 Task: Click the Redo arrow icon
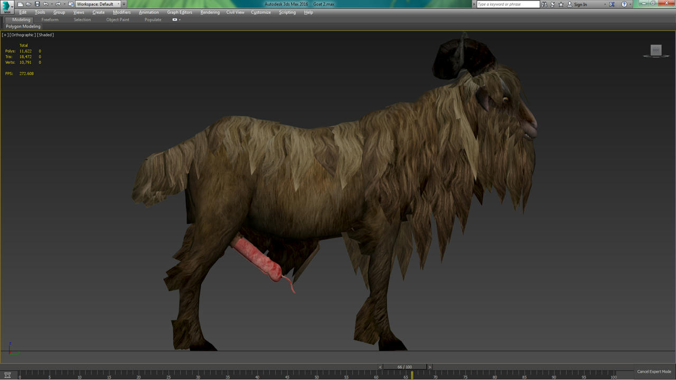pyautogui.click(x=58, y=4)
